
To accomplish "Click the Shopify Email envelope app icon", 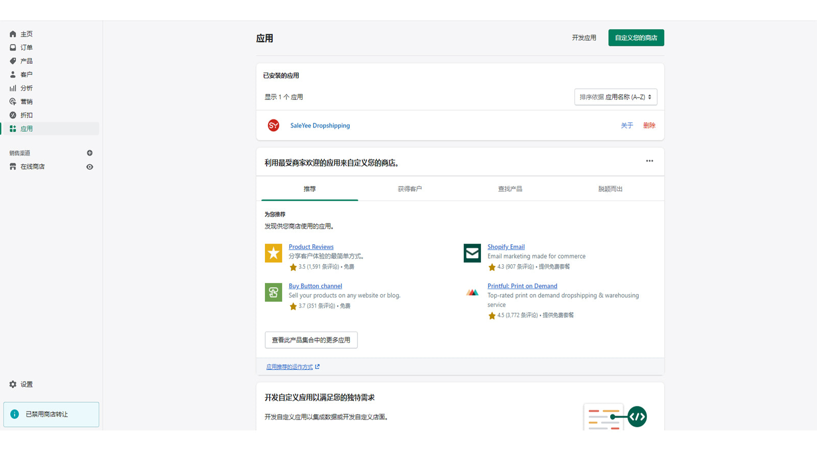I will (x=472, y=253).
